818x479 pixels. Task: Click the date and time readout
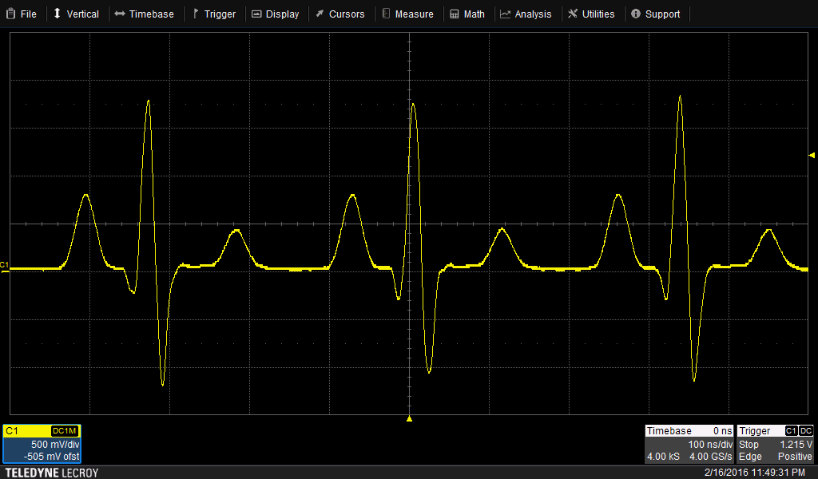click(754, 473)
